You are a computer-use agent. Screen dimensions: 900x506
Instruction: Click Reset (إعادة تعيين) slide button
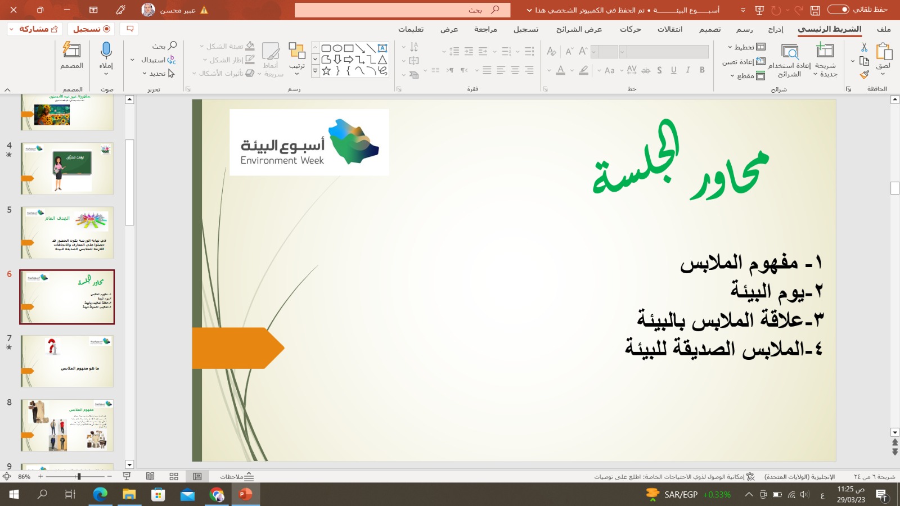pyautogui.click(x=744, y=62)
